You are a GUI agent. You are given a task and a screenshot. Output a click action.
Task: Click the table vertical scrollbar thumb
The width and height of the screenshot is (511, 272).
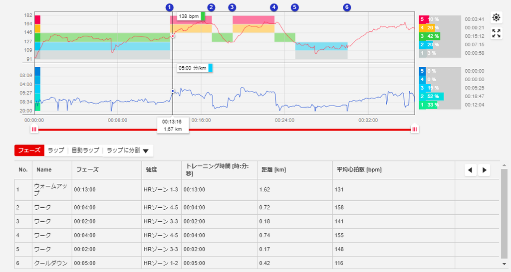click(504, 213)
